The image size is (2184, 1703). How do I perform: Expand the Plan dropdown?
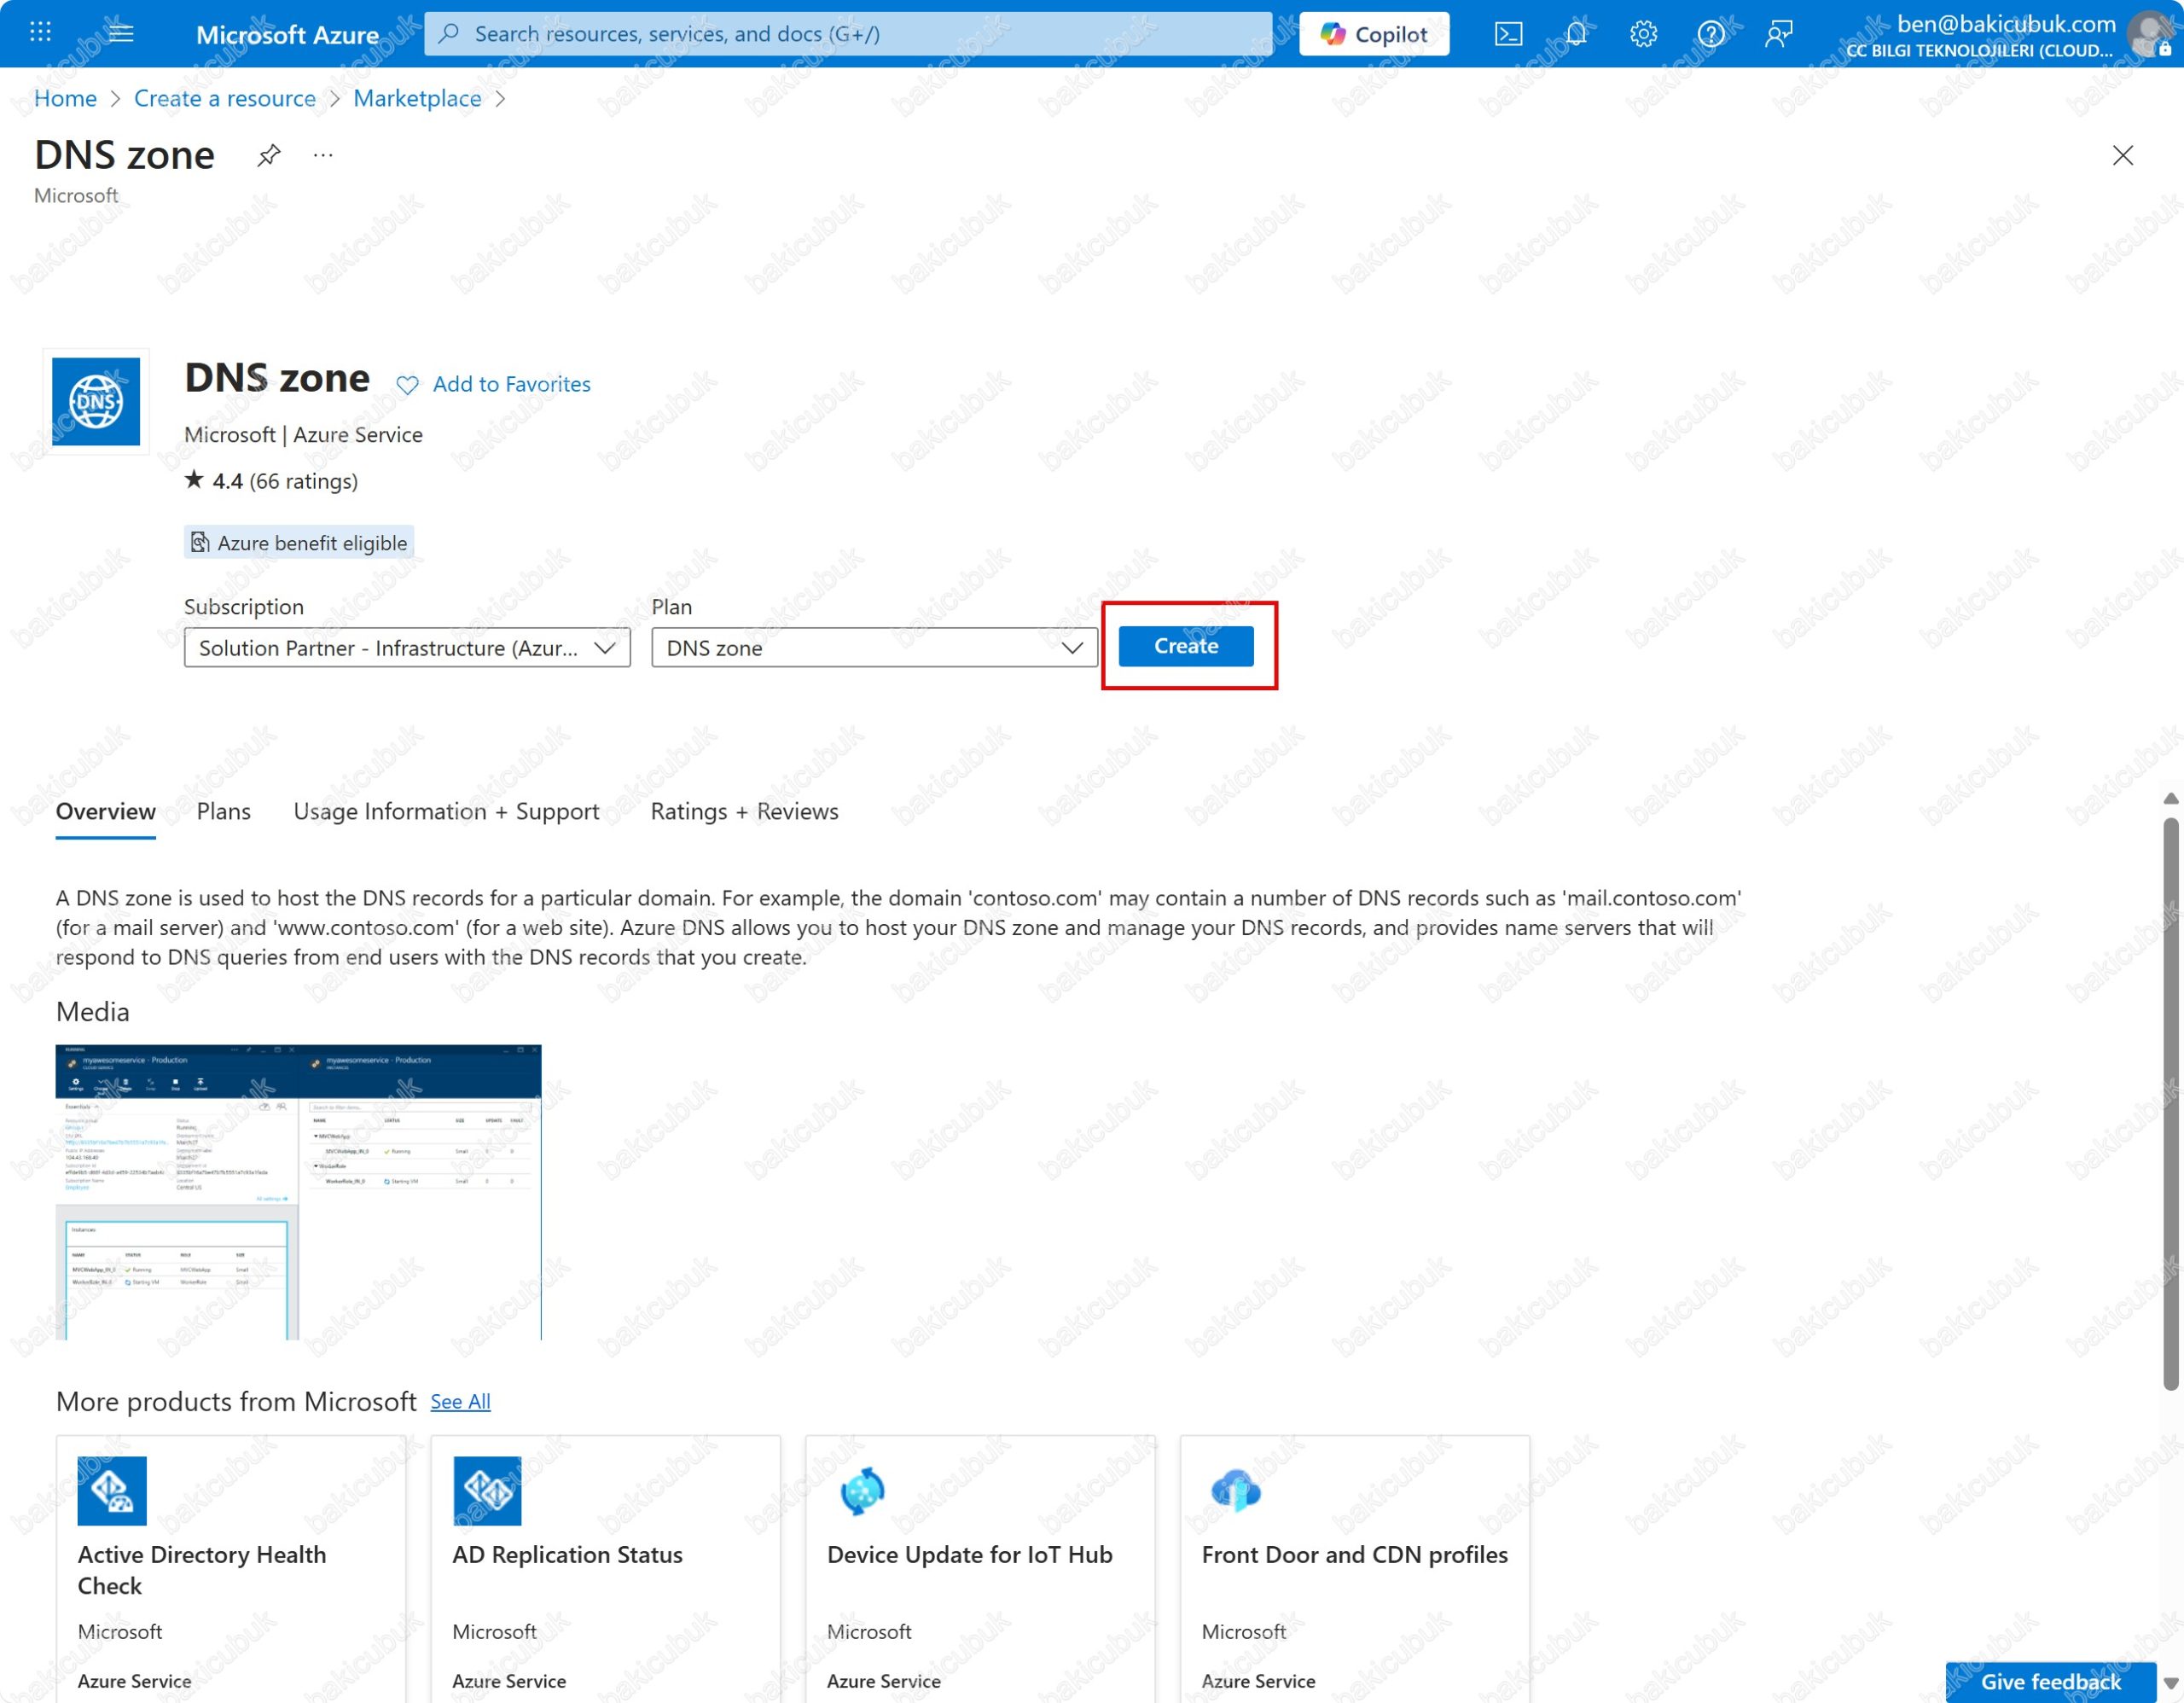874,648
